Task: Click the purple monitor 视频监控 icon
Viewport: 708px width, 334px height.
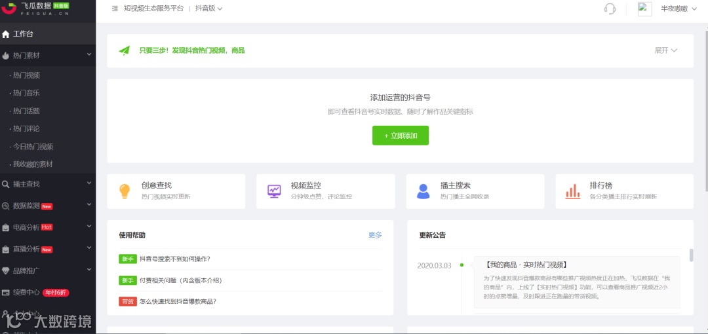Action: (x=273, y=191)
